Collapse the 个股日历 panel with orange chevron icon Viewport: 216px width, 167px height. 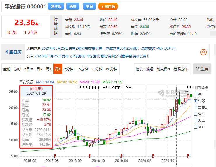click(x=203, y=52)
